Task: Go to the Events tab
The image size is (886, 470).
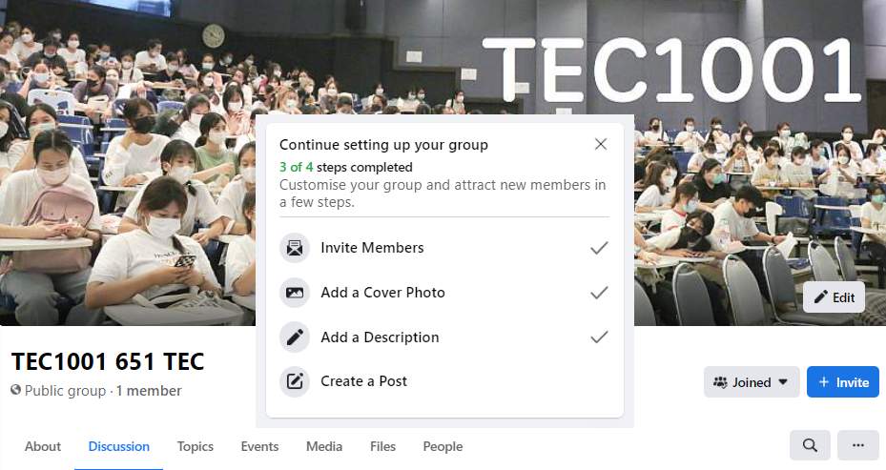Action: pos(259,446)
